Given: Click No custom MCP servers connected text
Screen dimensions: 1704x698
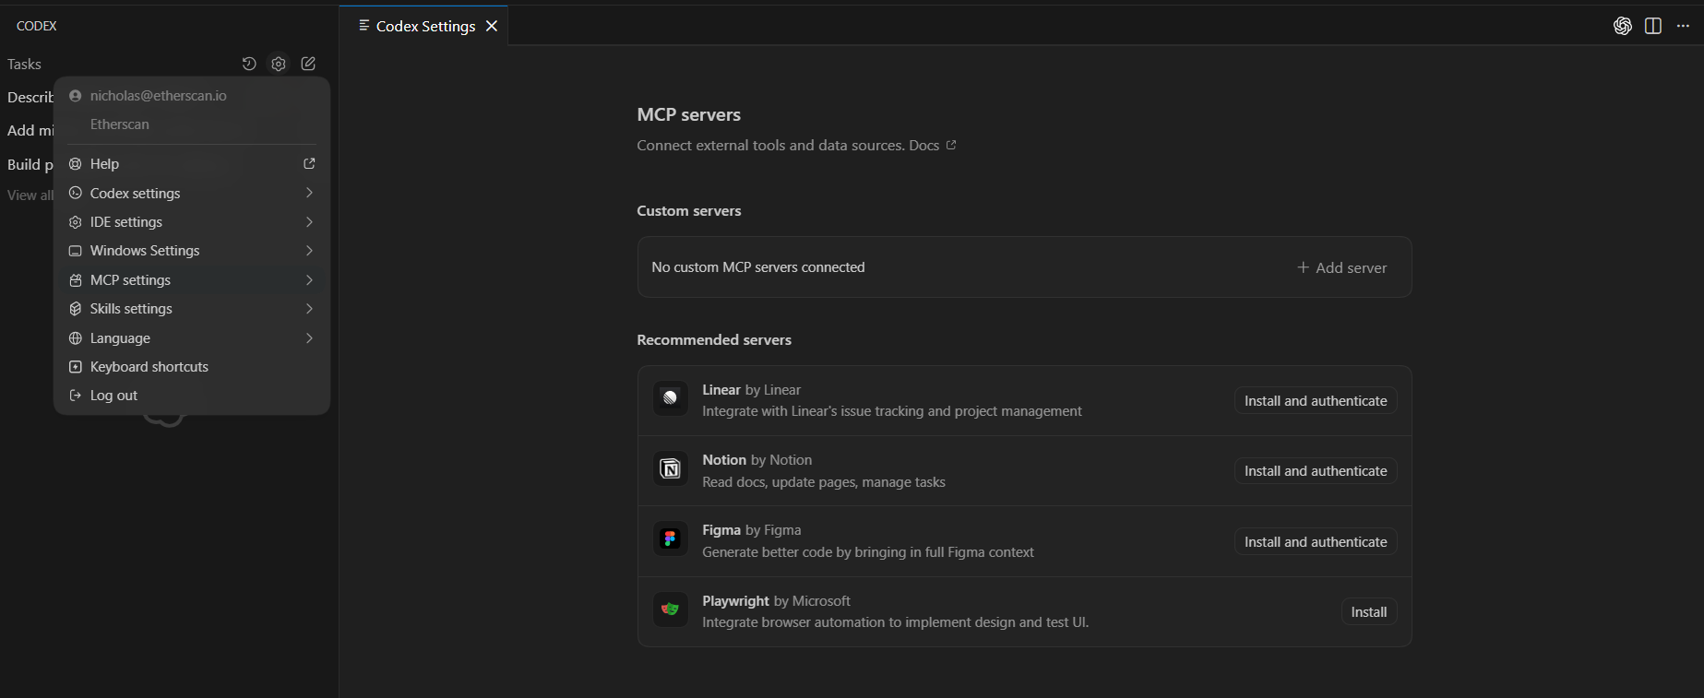Looking at the screenshot, I should 758,267.
